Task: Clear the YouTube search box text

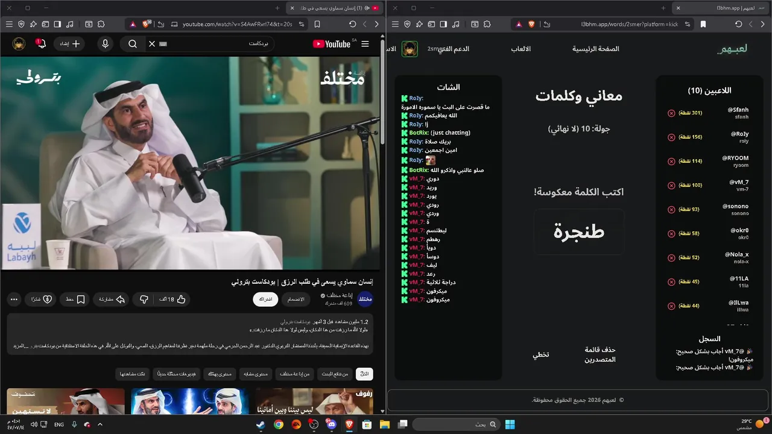Action: pyautogui.click(x=152, y=44)
